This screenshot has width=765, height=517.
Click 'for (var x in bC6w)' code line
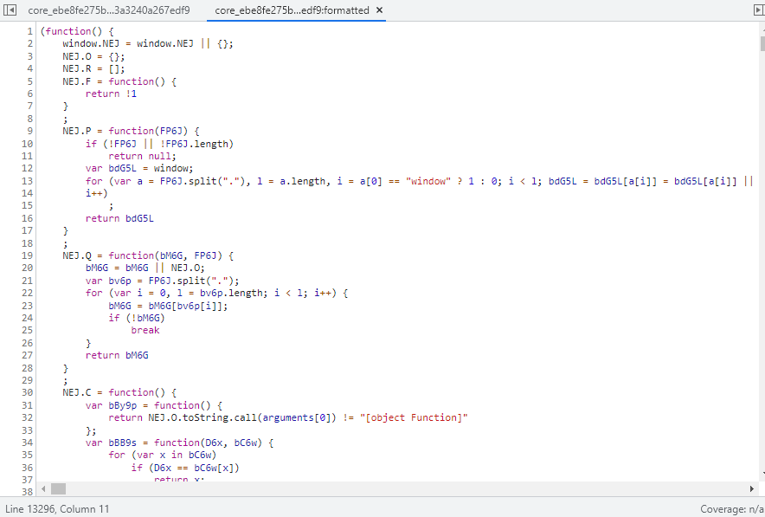163,455
